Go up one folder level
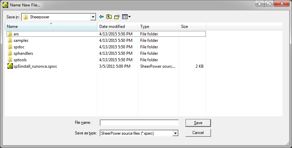 pyautogui.click(x=109, y=17)
